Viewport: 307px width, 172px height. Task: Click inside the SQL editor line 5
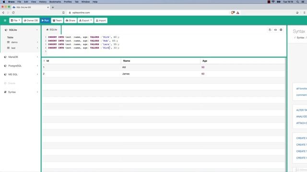[166, 51]
